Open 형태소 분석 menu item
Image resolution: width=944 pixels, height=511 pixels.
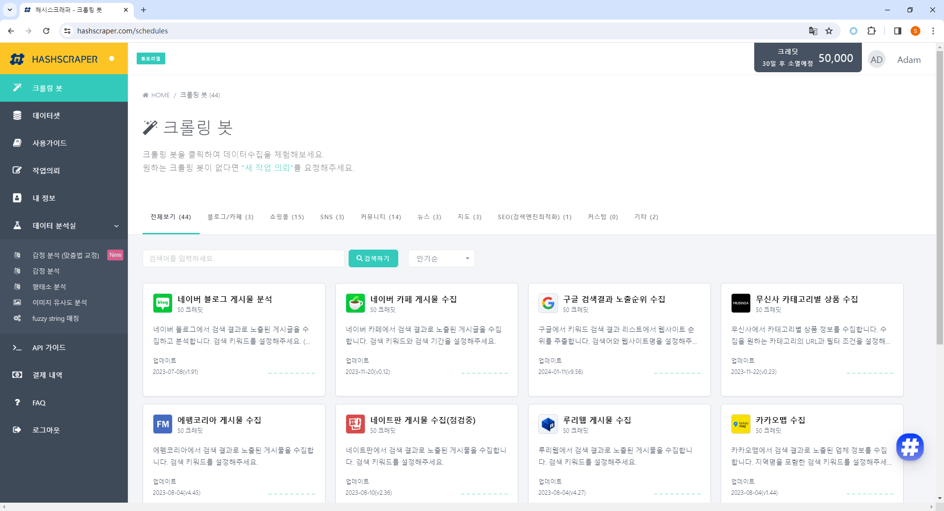(x=49, y=287)
